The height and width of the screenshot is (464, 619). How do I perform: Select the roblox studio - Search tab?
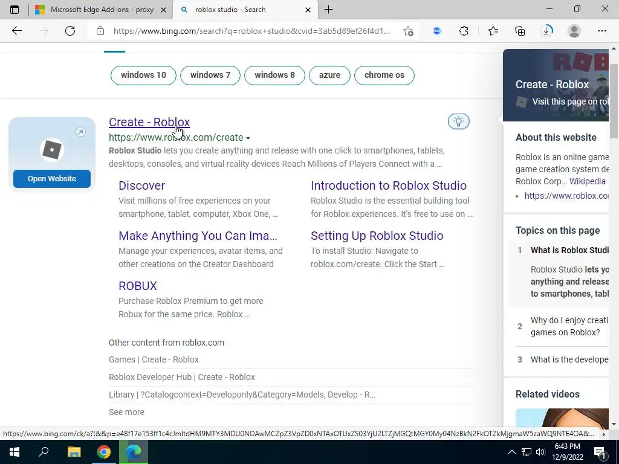coord(245,10)
